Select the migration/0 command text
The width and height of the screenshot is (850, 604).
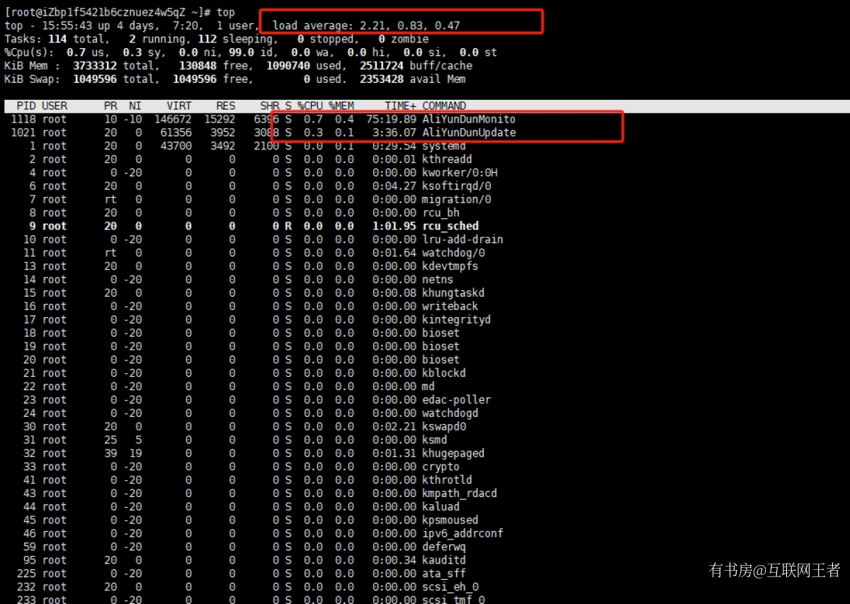(x=456, y=200)
